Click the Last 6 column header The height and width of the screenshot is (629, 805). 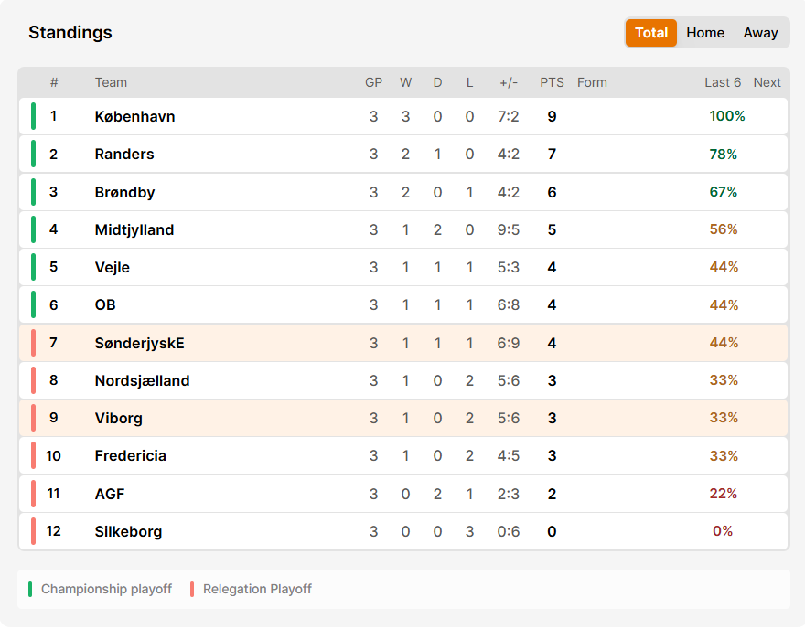coord(723,82)
